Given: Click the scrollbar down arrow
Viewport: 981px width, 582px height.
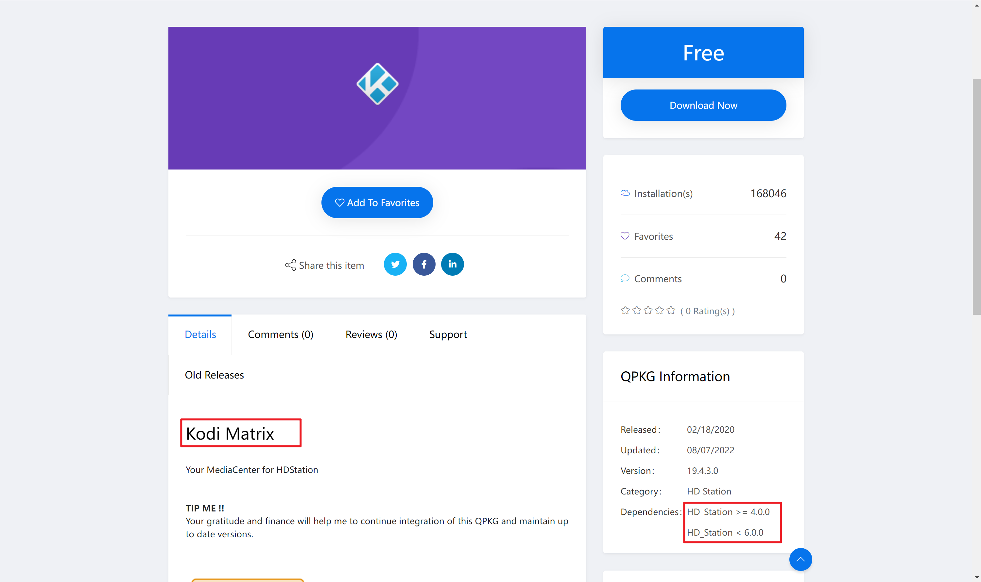Looking at the screenshot, I should 976,578.
